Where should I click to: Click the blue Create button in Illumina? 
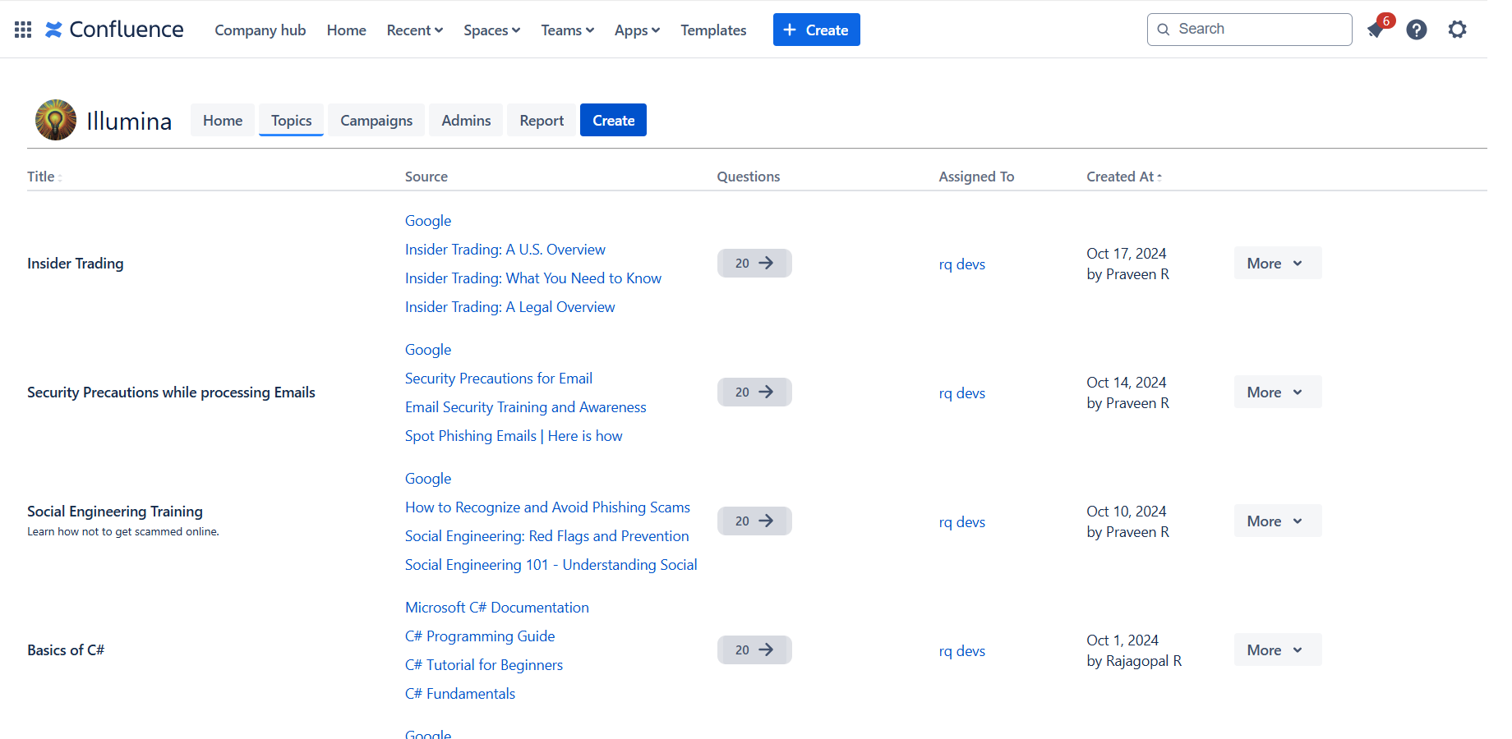point(613,121)
